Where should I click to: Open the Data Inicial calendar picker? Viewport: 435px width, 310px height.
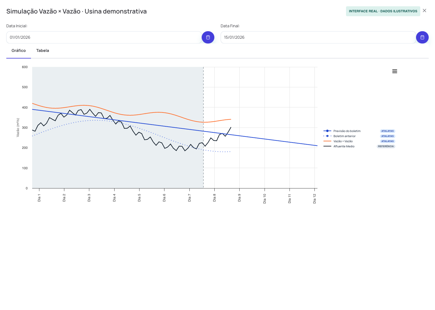pos(208,37)
